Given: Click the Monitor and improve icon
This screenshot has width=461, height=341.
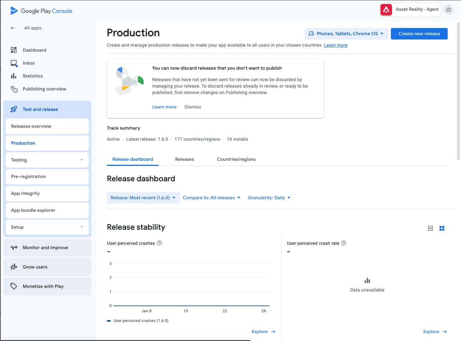Looking at the screenshot, I should pyautogui.click(x=14, y=248).
